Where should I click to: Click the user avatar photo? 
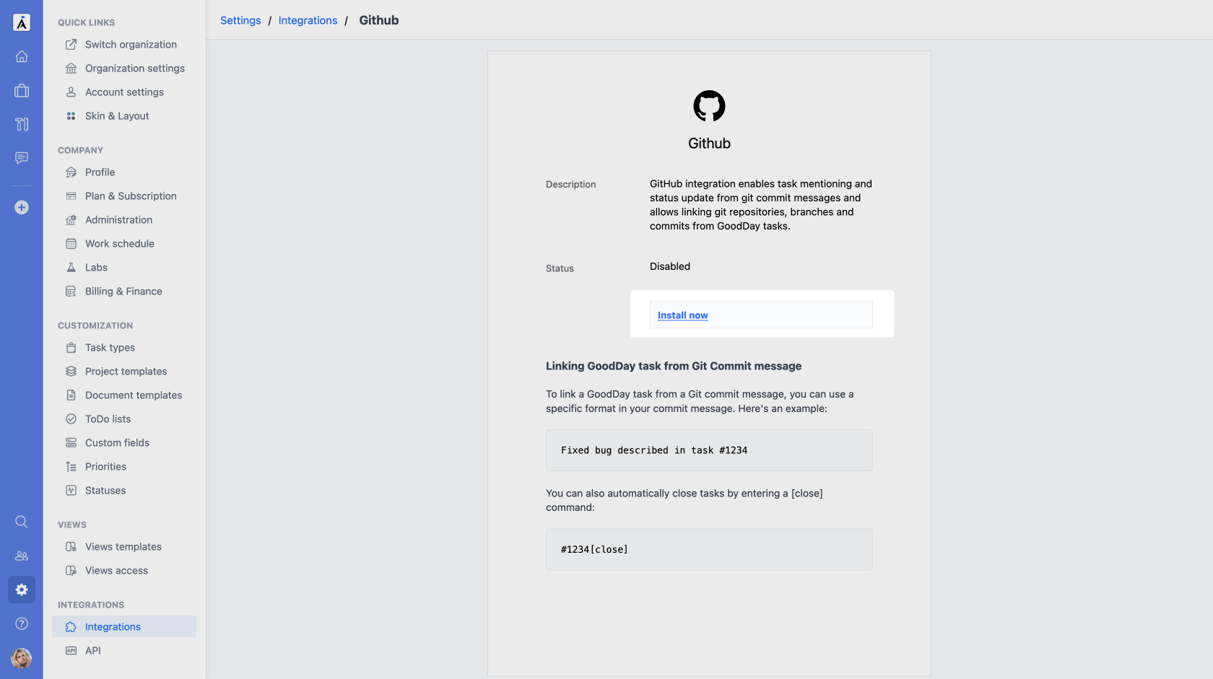22,658
